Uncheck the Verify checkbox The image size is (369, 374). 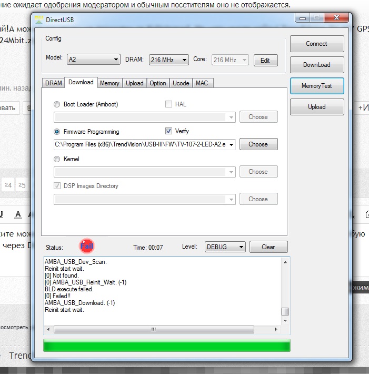click(169, 131)
